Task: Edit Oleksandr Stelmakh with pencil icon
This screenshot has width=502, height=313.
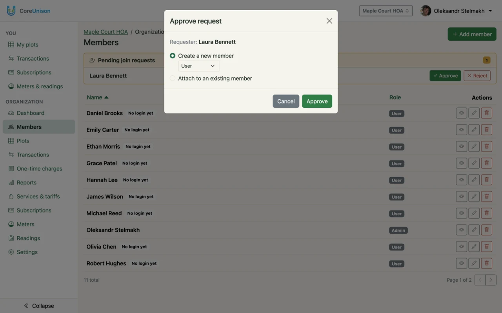Action: pos(474,230)
